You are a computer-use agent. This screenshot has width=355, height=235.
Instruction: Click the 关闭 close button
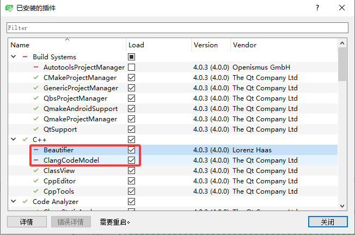[x=328, y=222]
